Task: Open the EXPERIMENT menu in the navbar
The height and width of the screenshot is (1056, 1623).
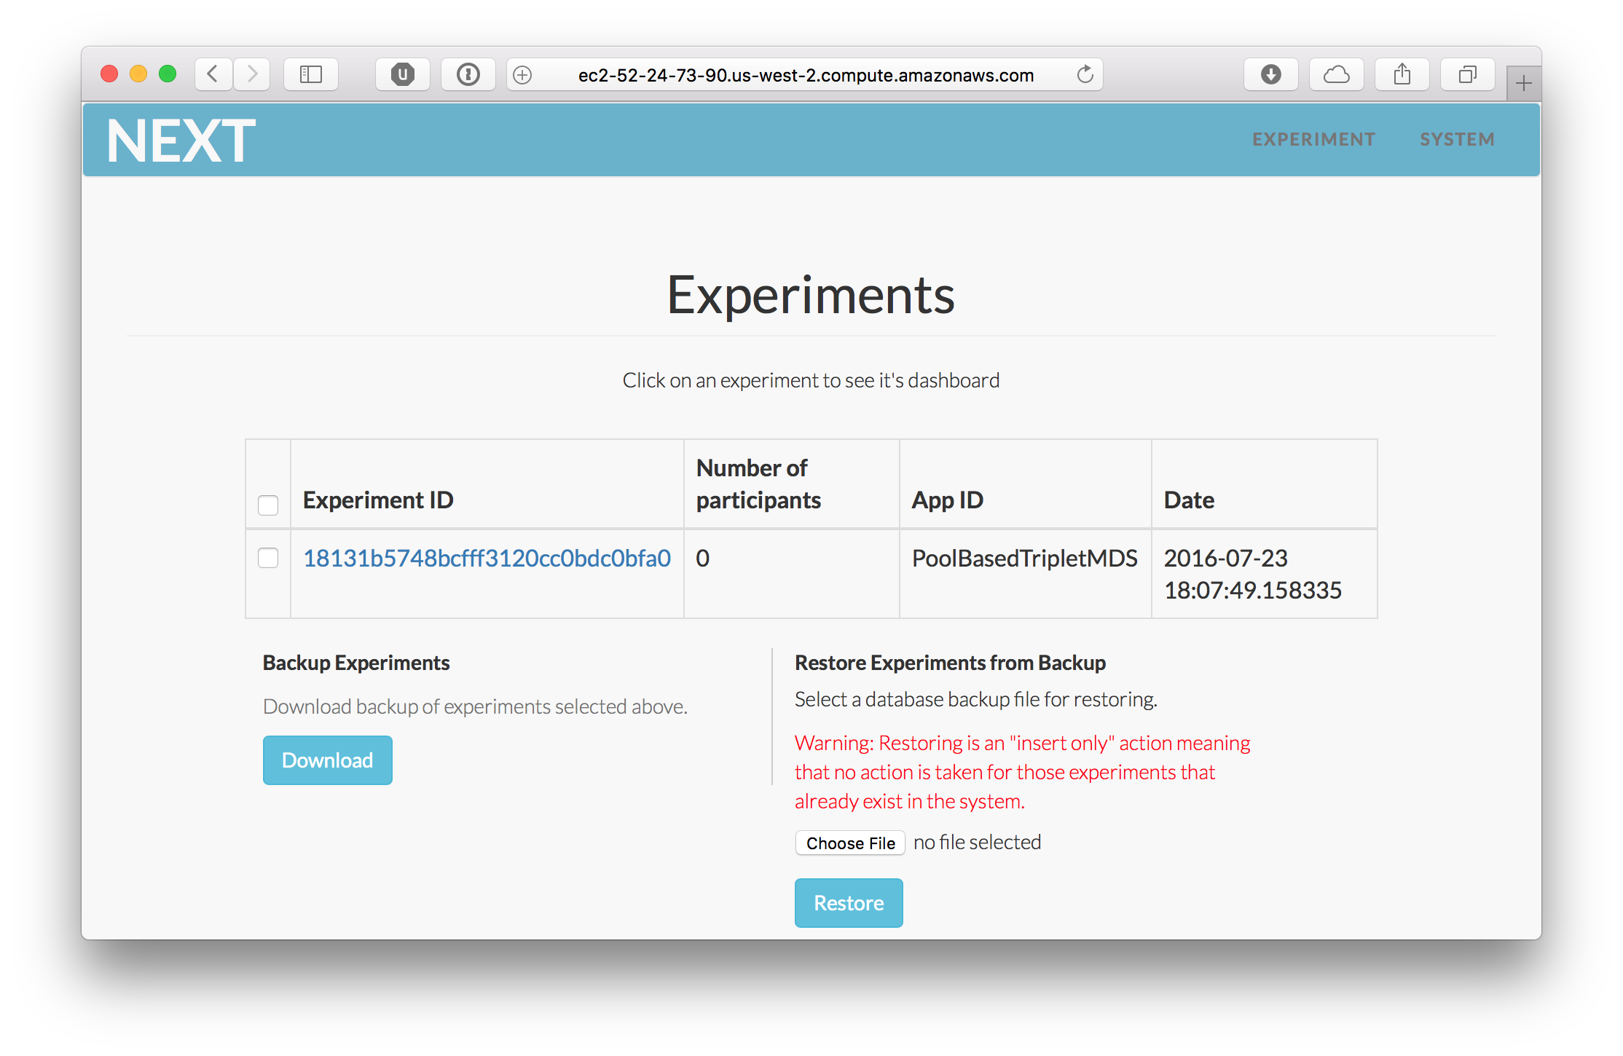Action: [1313, 139]
